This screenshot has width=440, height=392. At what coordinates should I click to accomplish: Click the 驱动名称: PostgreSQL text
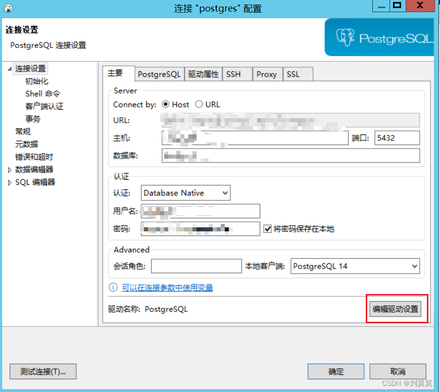point(148,309)
